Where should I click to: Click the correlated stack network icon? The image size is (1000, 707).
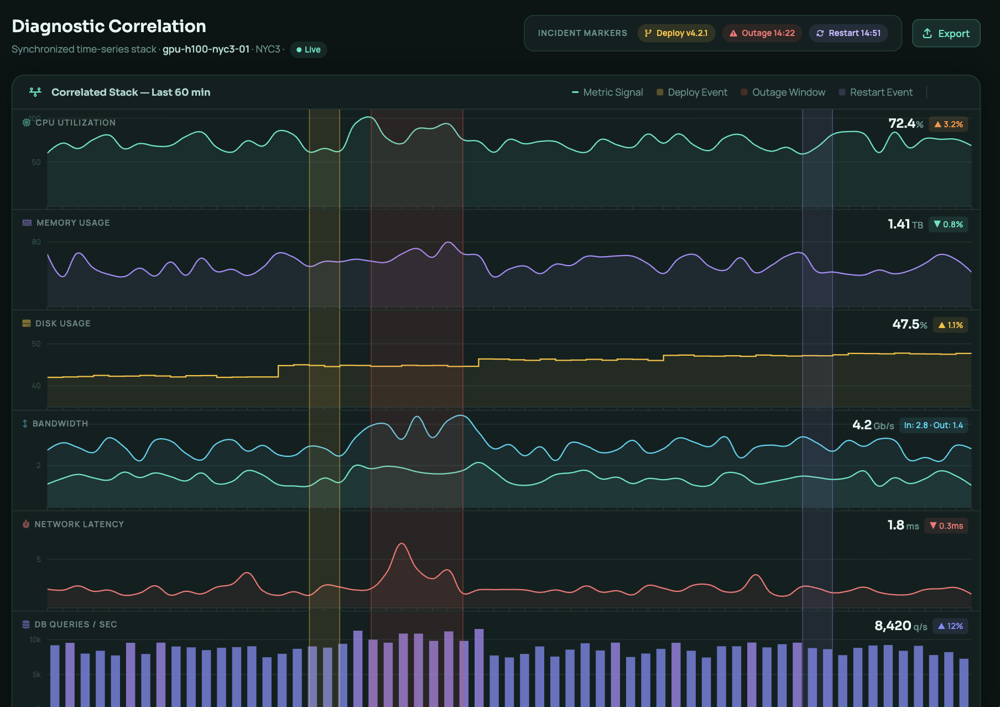point(35,92)
